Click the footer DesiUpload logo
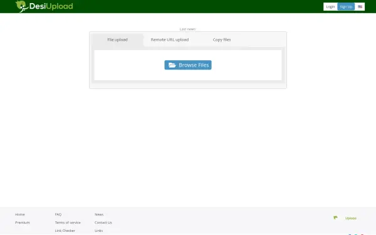Image resolution: width=376 pixels, height=235 pixels. 345,217
